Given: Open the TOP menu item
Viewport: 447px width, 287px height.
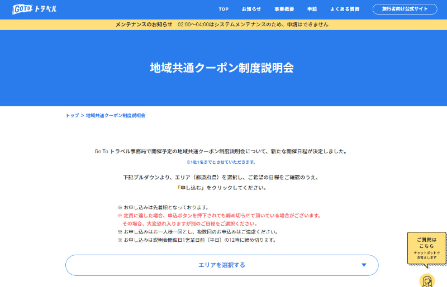Looking at the screenshot, I should (223, 9).
